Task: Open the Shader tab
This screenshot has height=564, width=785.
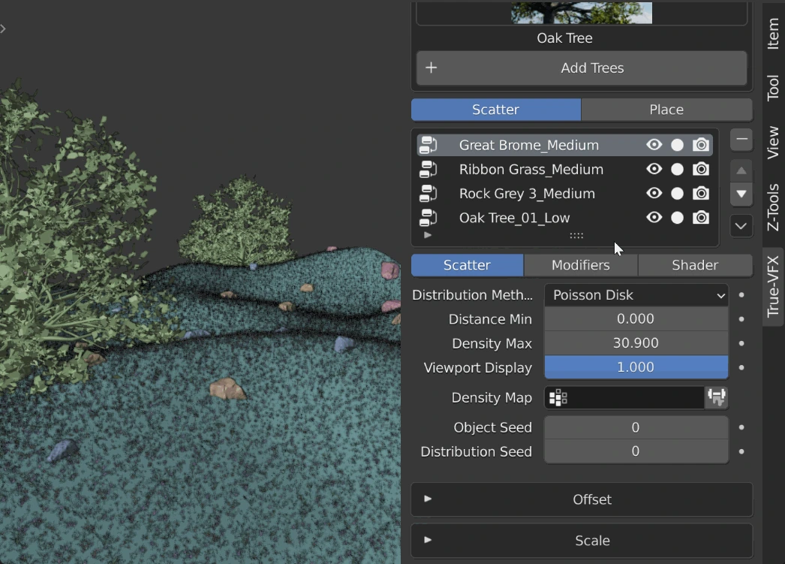Action: [695, 265]
